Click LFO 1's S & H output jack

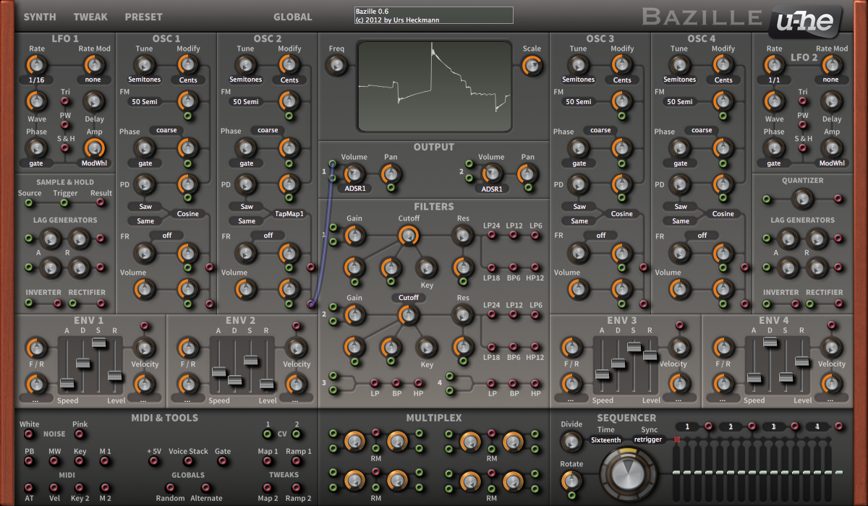[65, 148]
